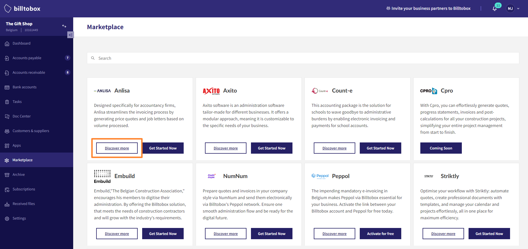528x249 pixels.
Task: Click Invite your business partners link
Action: [x=428, y=8]
